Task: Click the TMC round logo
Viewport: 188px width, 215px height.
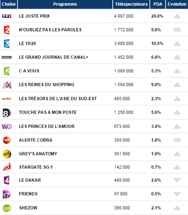Action: click(7, 140)
